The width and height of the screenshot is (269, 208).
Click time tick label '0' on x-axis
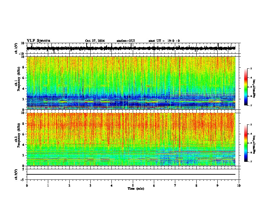27,186
